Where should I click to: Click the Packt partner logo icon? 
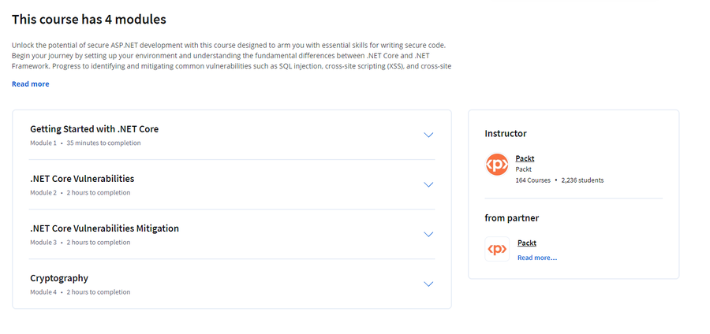[497, 249]
